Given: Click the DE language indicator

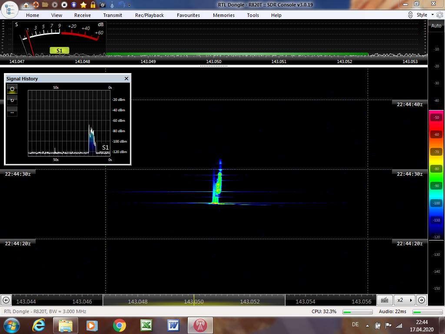Looking at the screenshot, I should (x=355, y=324).
